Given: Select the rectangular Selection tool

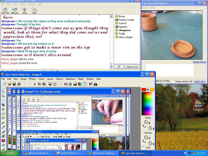Looking at the screenshot, I should [x=3, y=114].
